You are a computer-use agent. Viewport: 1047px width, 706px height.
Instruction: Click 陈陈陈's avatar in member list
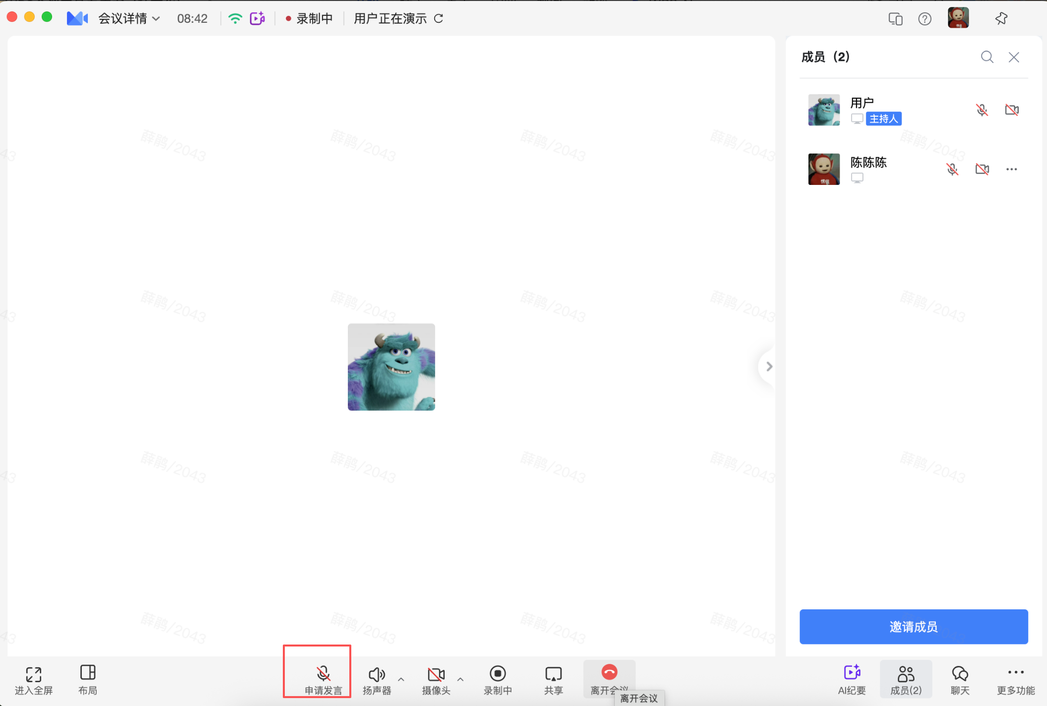824,169
